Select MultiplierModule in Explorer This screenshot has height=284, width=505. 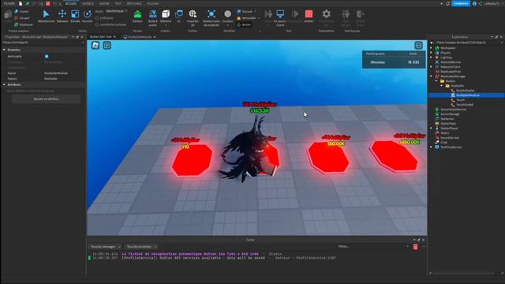[x=467, y=95]
